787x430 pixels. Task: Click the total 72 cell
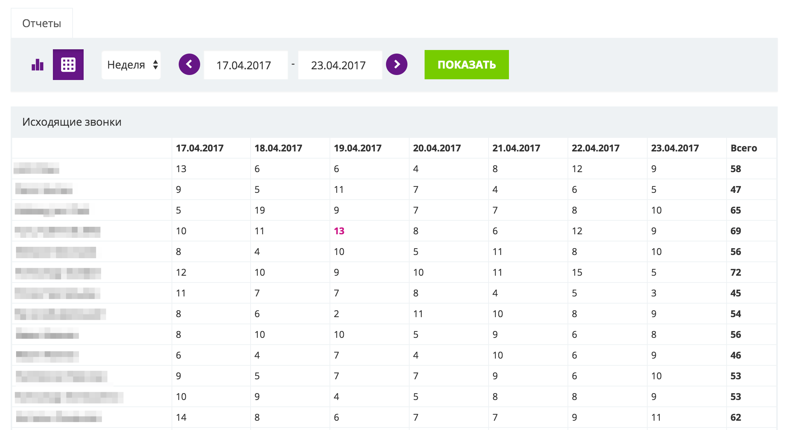[x=736, y=272]
